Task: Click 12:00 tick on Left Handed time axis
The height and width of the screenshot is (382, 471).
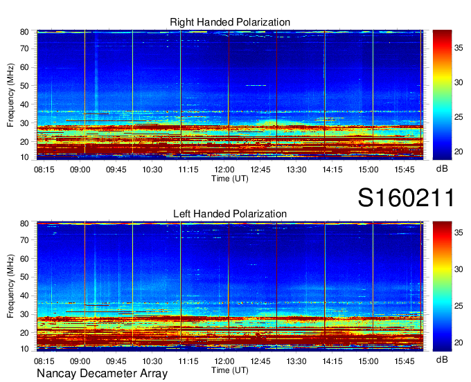Action: click(x=224, y=361)
